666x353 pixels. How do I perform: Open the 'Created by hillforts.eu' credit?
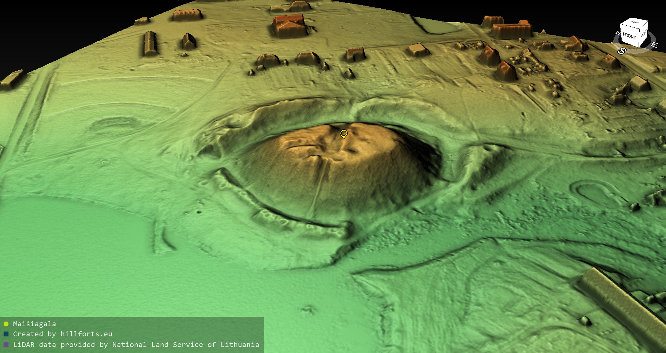[x=62, y=334]
